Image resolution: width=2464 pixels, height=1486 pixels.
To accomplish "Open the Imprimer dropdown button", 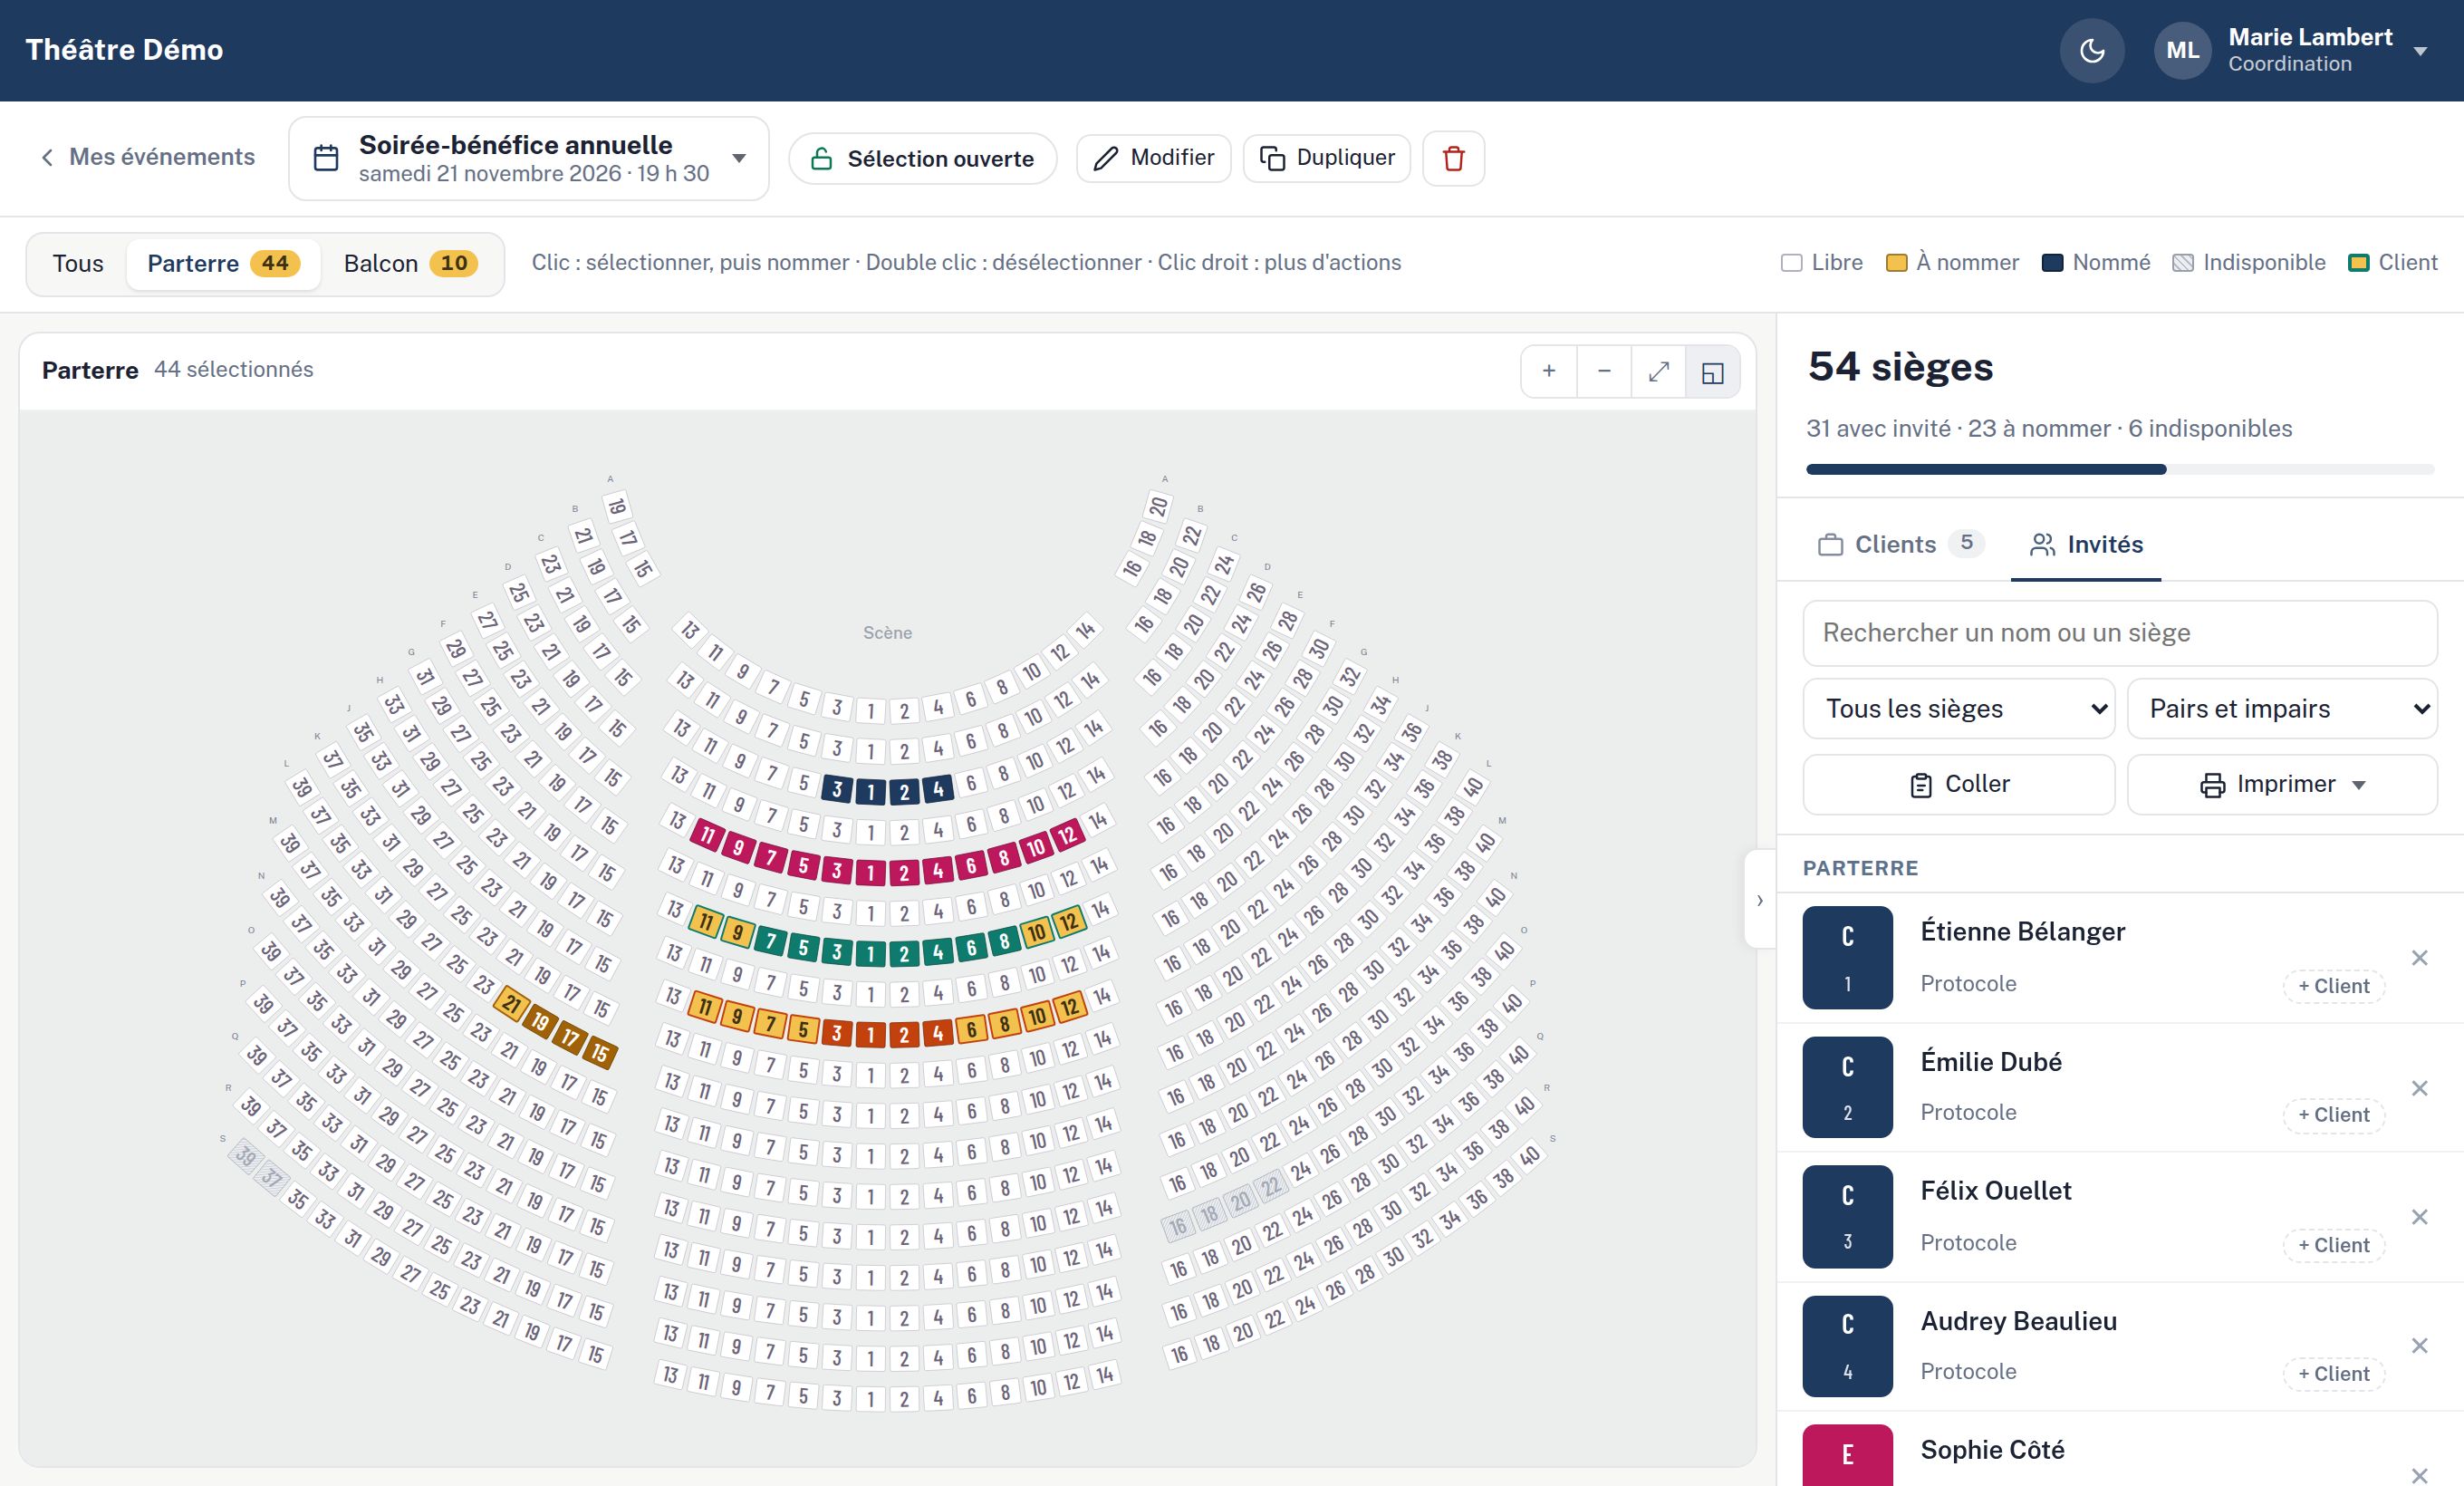I will [2282, 784].
